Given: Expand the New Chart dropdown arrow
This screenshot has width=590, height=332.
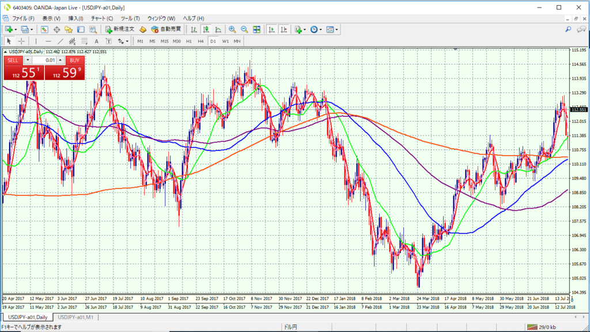Looking at the screenshot, I should 16,29.
